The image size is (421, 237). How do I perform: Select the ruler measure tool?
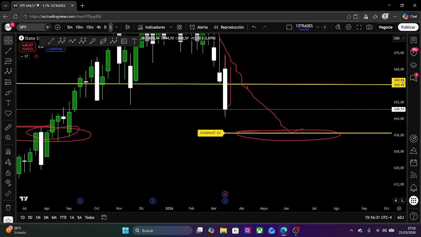click(8, 127)
